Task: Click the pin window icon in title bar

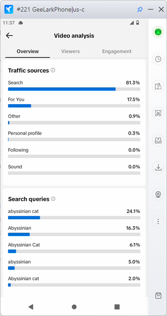Action: point(140,9)
